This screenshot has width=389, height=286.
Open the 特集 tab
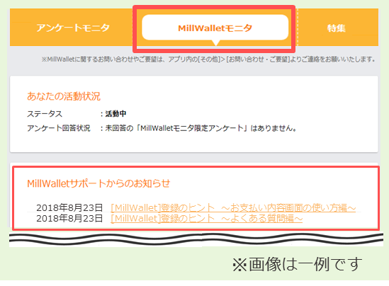pyautogui.click(x=336, y=28)
